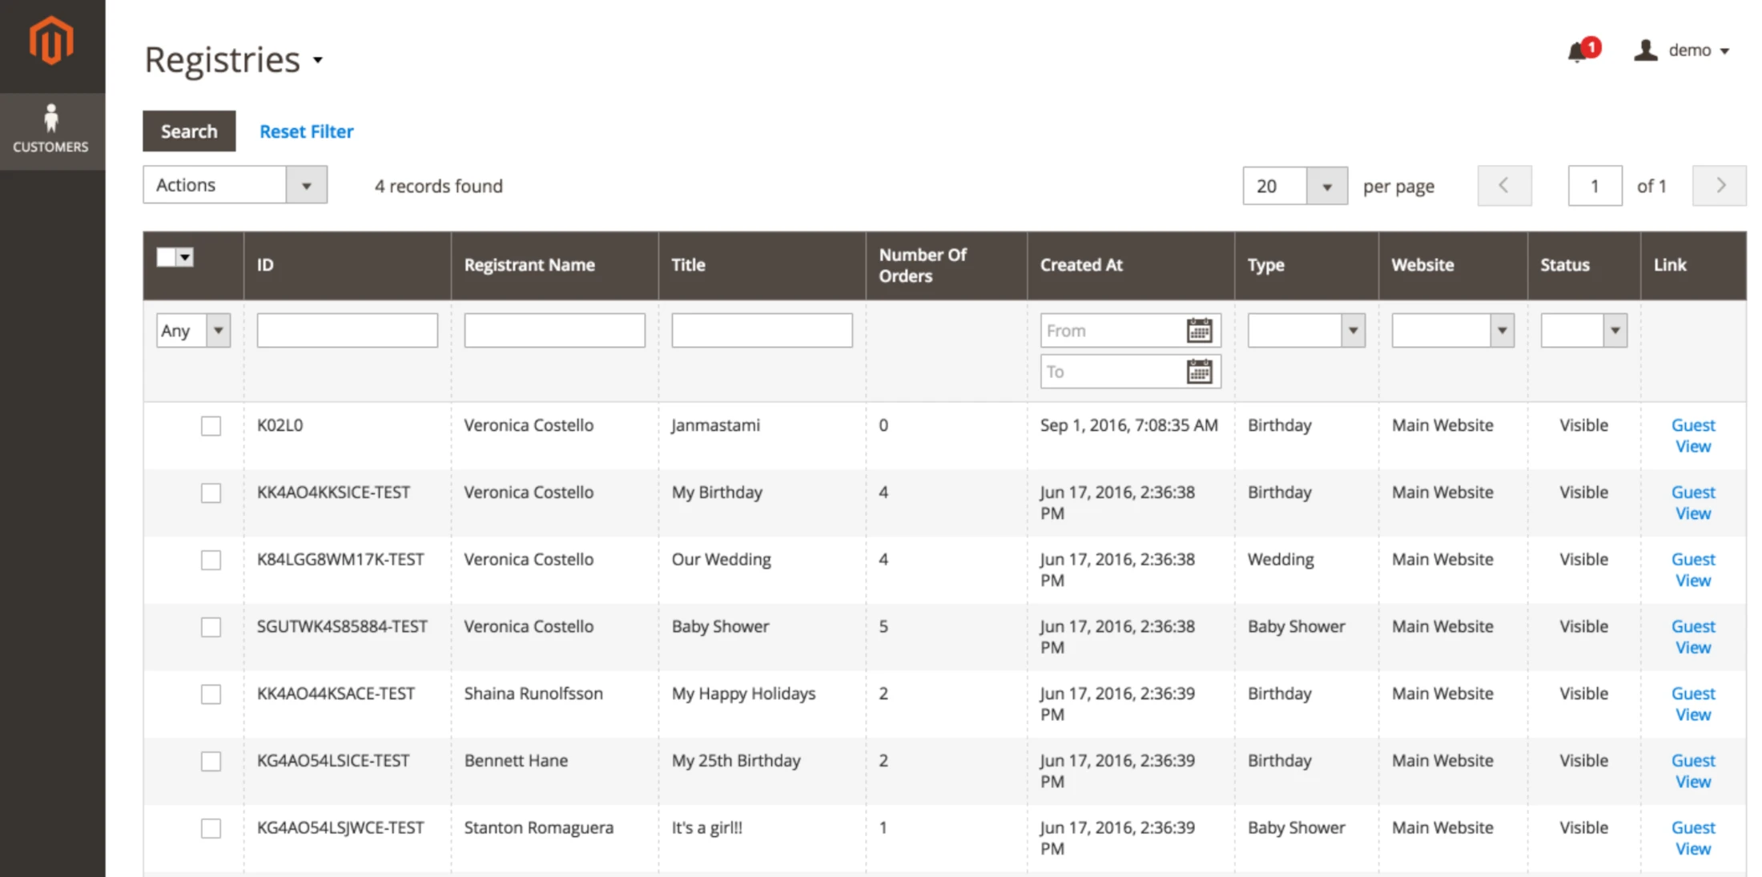Open the notifications bell
1762x877 pixels.
point(1578,51)
